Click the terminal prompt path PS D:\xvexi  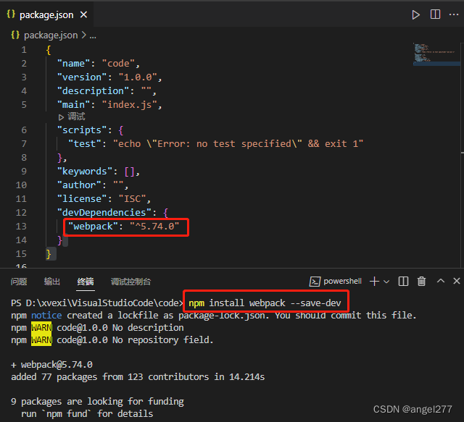[x=97, y=303]
